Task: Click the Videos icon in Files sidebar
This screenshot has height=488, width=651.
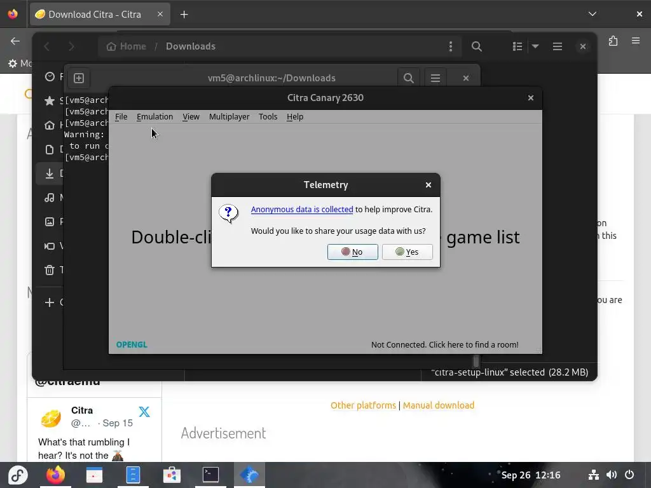Action: click(50, 246)
